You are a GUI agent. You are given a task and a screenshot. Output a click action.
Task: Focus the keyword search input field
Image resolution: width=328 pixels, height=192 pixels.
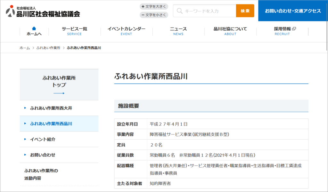209,11
